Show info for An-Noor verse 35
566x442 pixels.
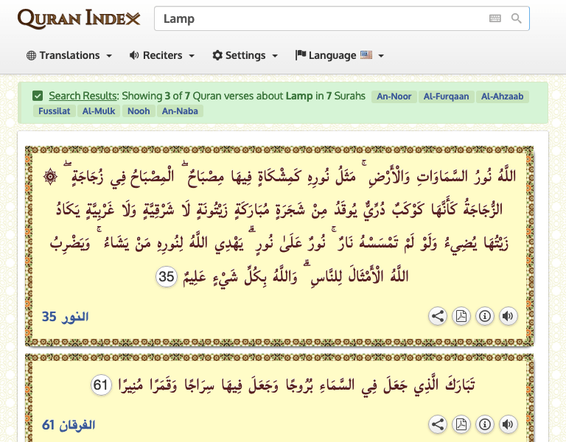click(x=484, y=317)
